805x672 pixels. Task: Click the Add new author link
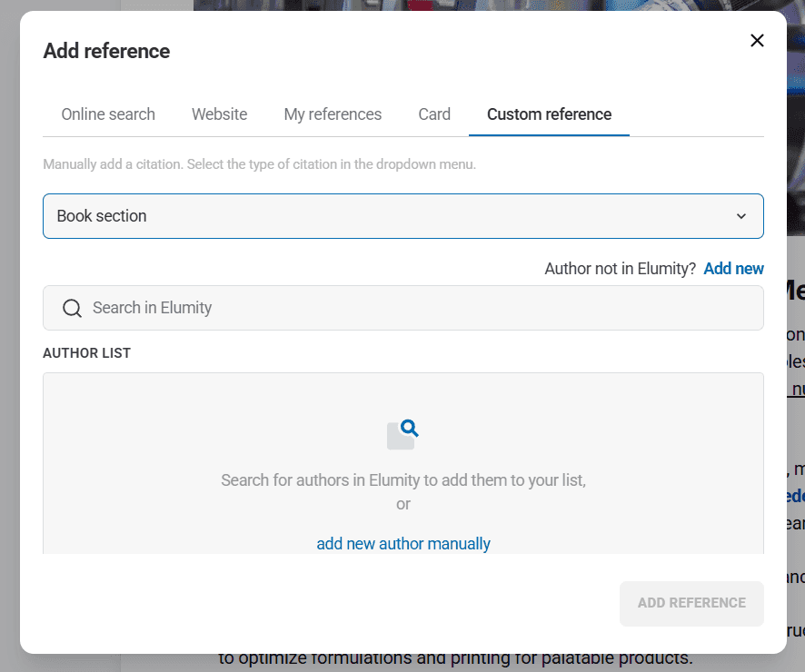(x=733, y=268)
